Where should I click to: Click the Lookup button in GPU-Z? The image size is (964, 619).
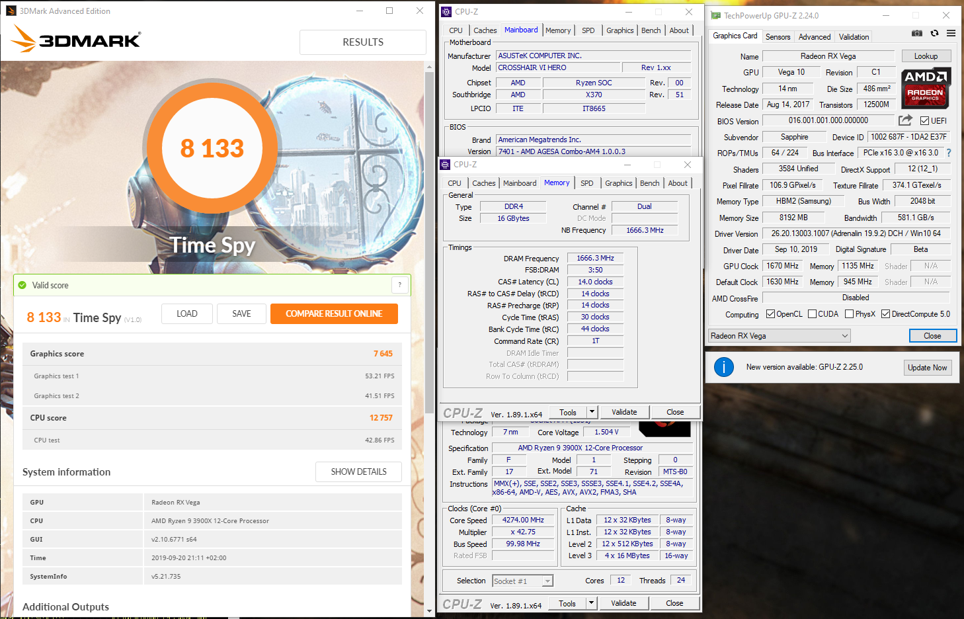pyautogui.click(x=926, y=56)
